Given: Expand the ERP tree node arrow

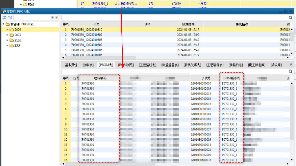Looking at the screenshot, I should click(7, 45).
